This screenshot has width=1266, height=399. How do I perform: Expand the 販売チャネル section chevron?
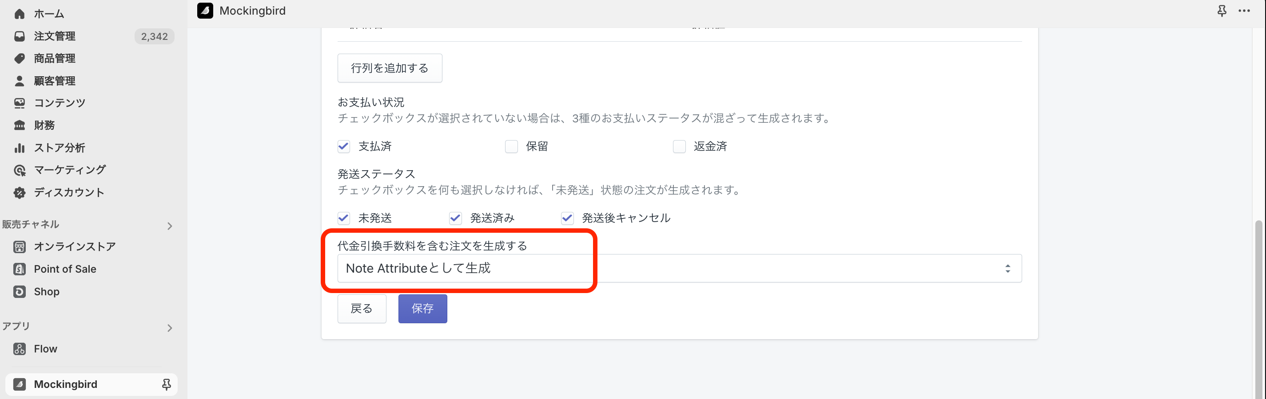[170, 226]
